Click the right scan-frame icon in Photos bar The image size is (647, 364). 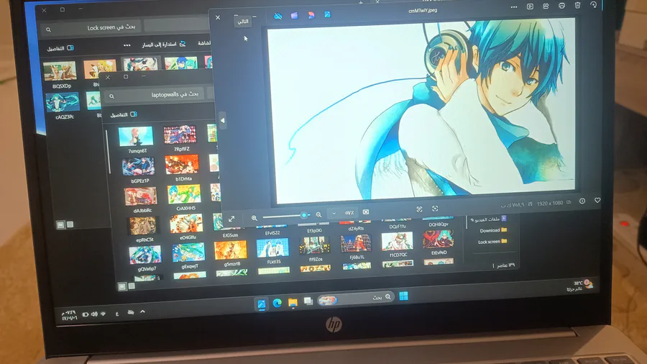tap(435, 209)
